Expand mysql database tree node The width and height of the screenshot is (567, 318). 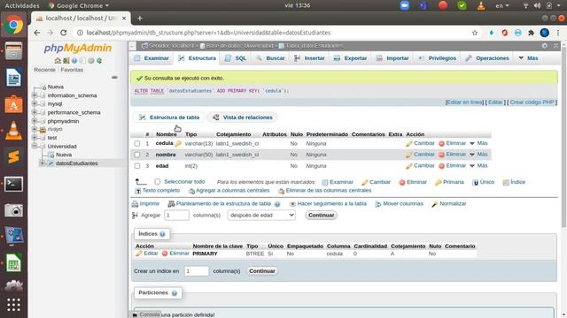[x=35, y=104]
